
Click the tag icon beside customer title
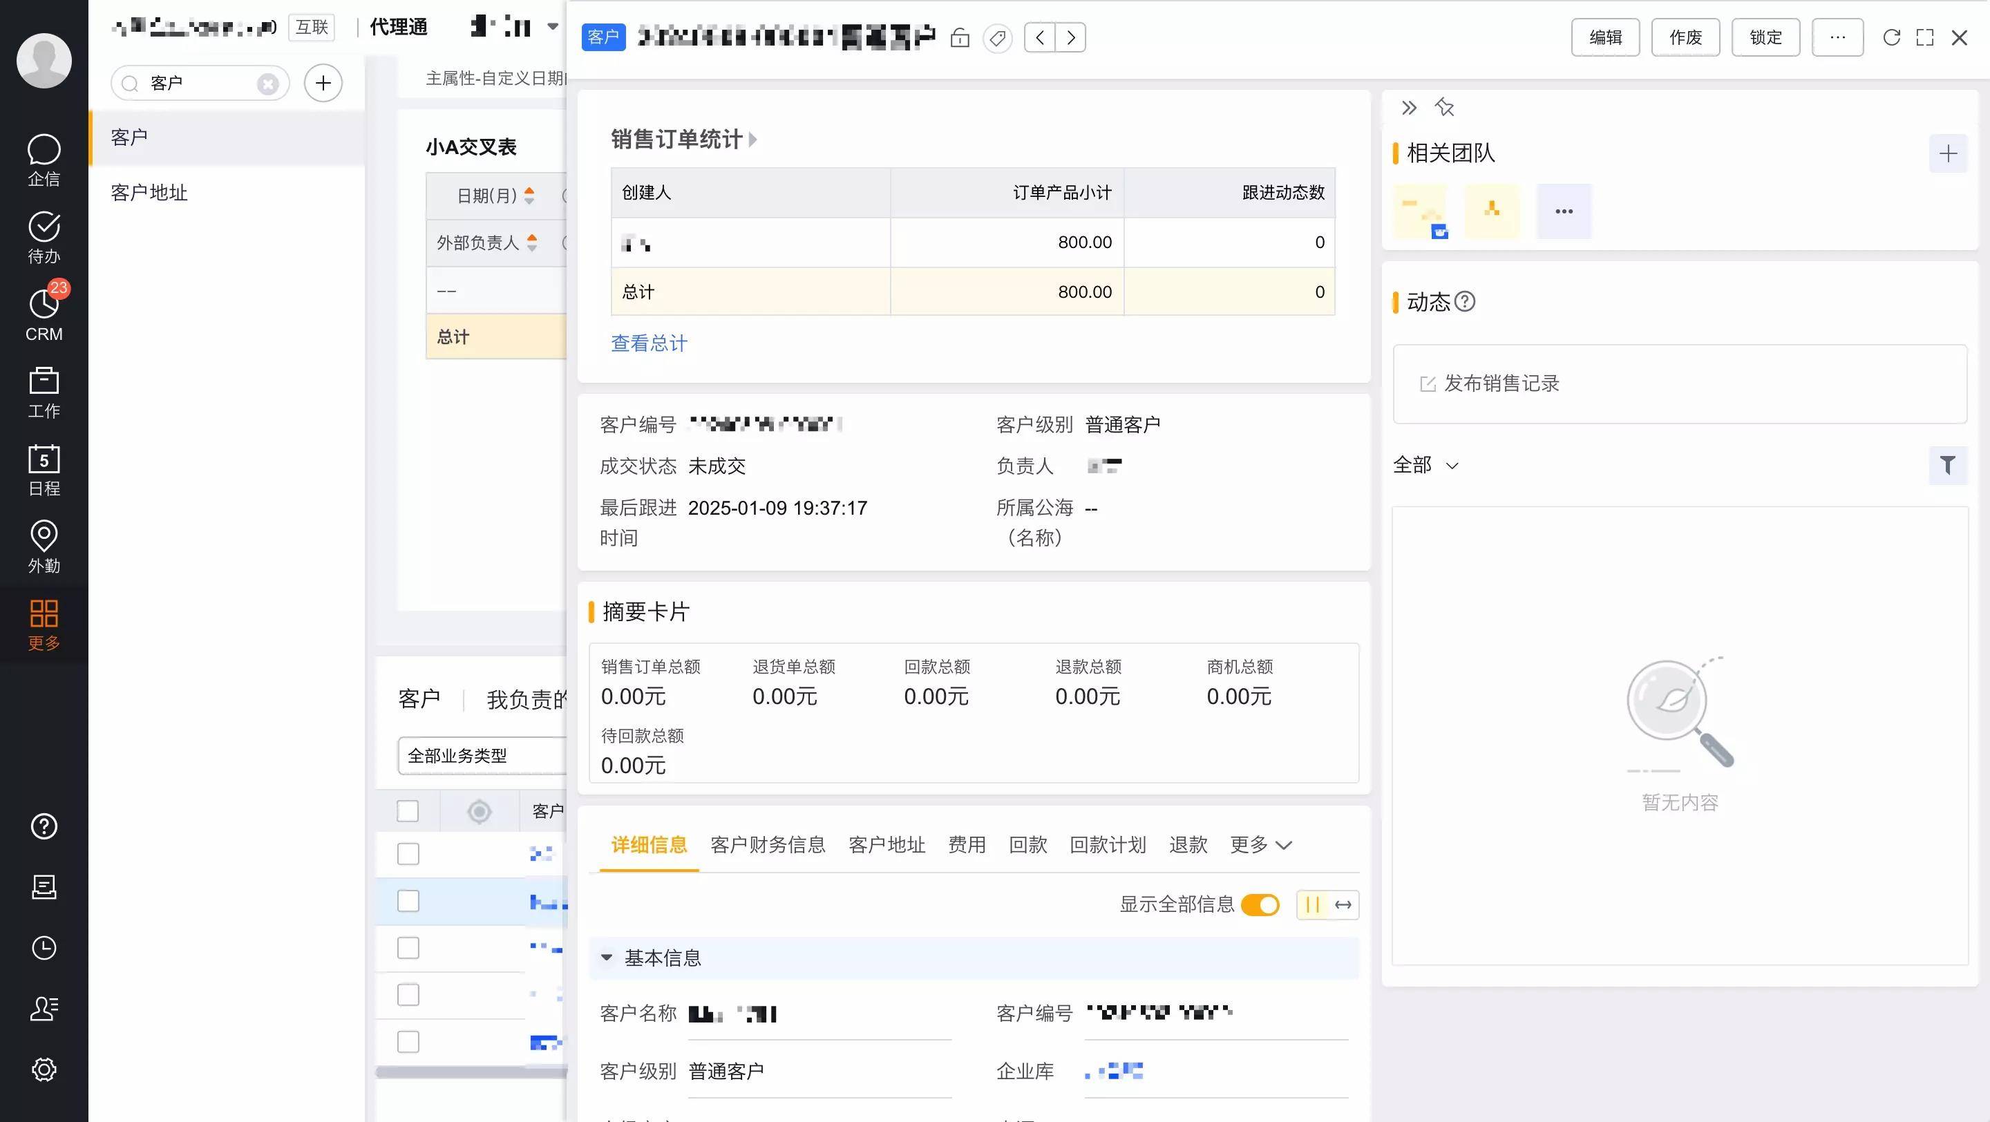997,38
